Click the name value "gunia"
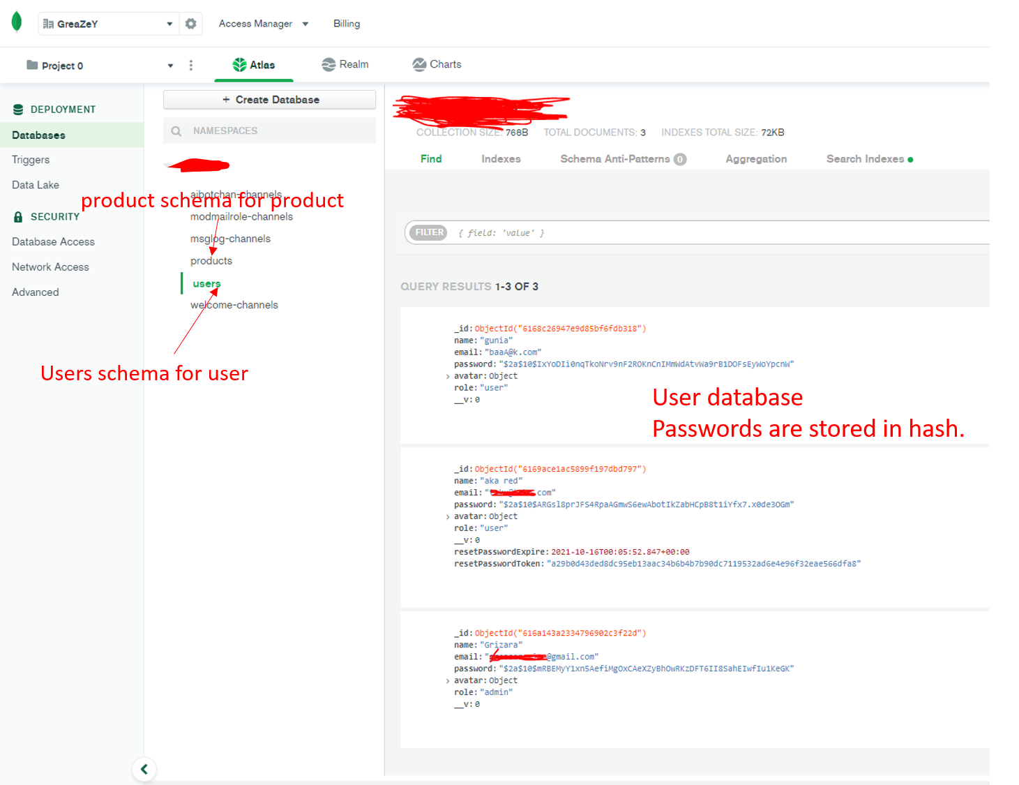 496,341
